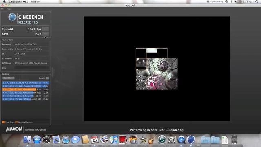261x147 pixels.
Task: Open the Help menu in Cinebench
Action: click(9, 9)
